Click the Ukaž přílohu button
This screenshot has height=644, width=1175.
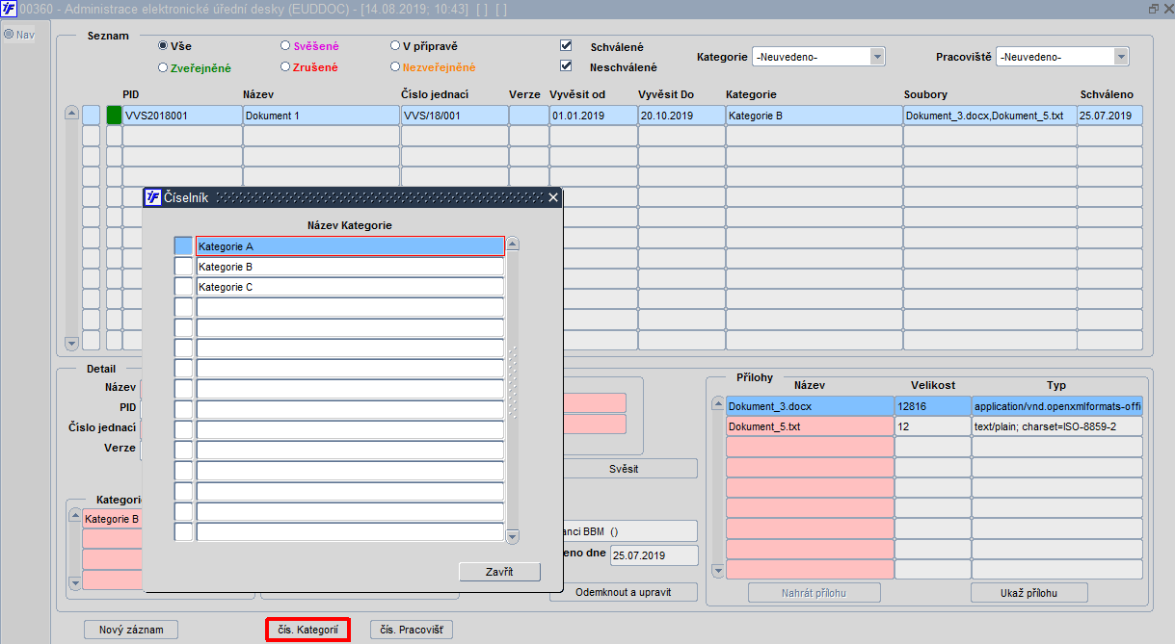[x=1029, y=592]
